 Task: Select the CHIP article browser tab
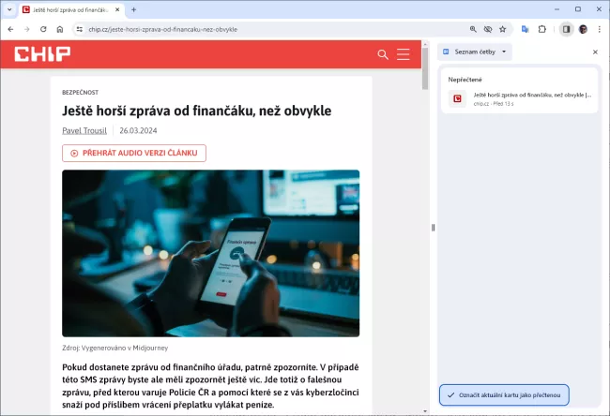(70, 9)
